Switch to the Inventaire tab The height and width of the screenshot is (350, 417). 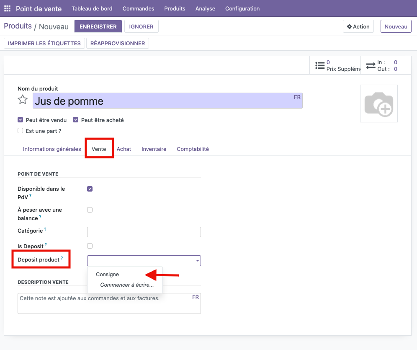coord(154,149)
